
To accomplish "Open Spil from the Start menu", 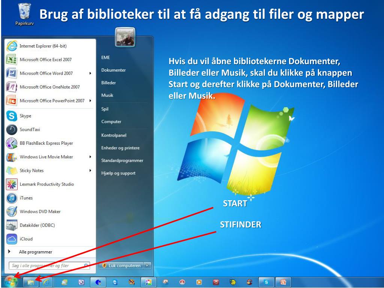I will (x=105, y=109).
